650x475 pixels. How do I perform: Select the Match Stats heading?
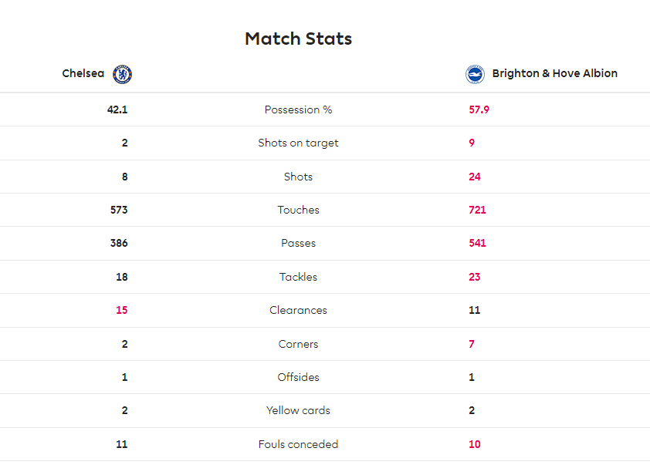click(x=299, y=39)
